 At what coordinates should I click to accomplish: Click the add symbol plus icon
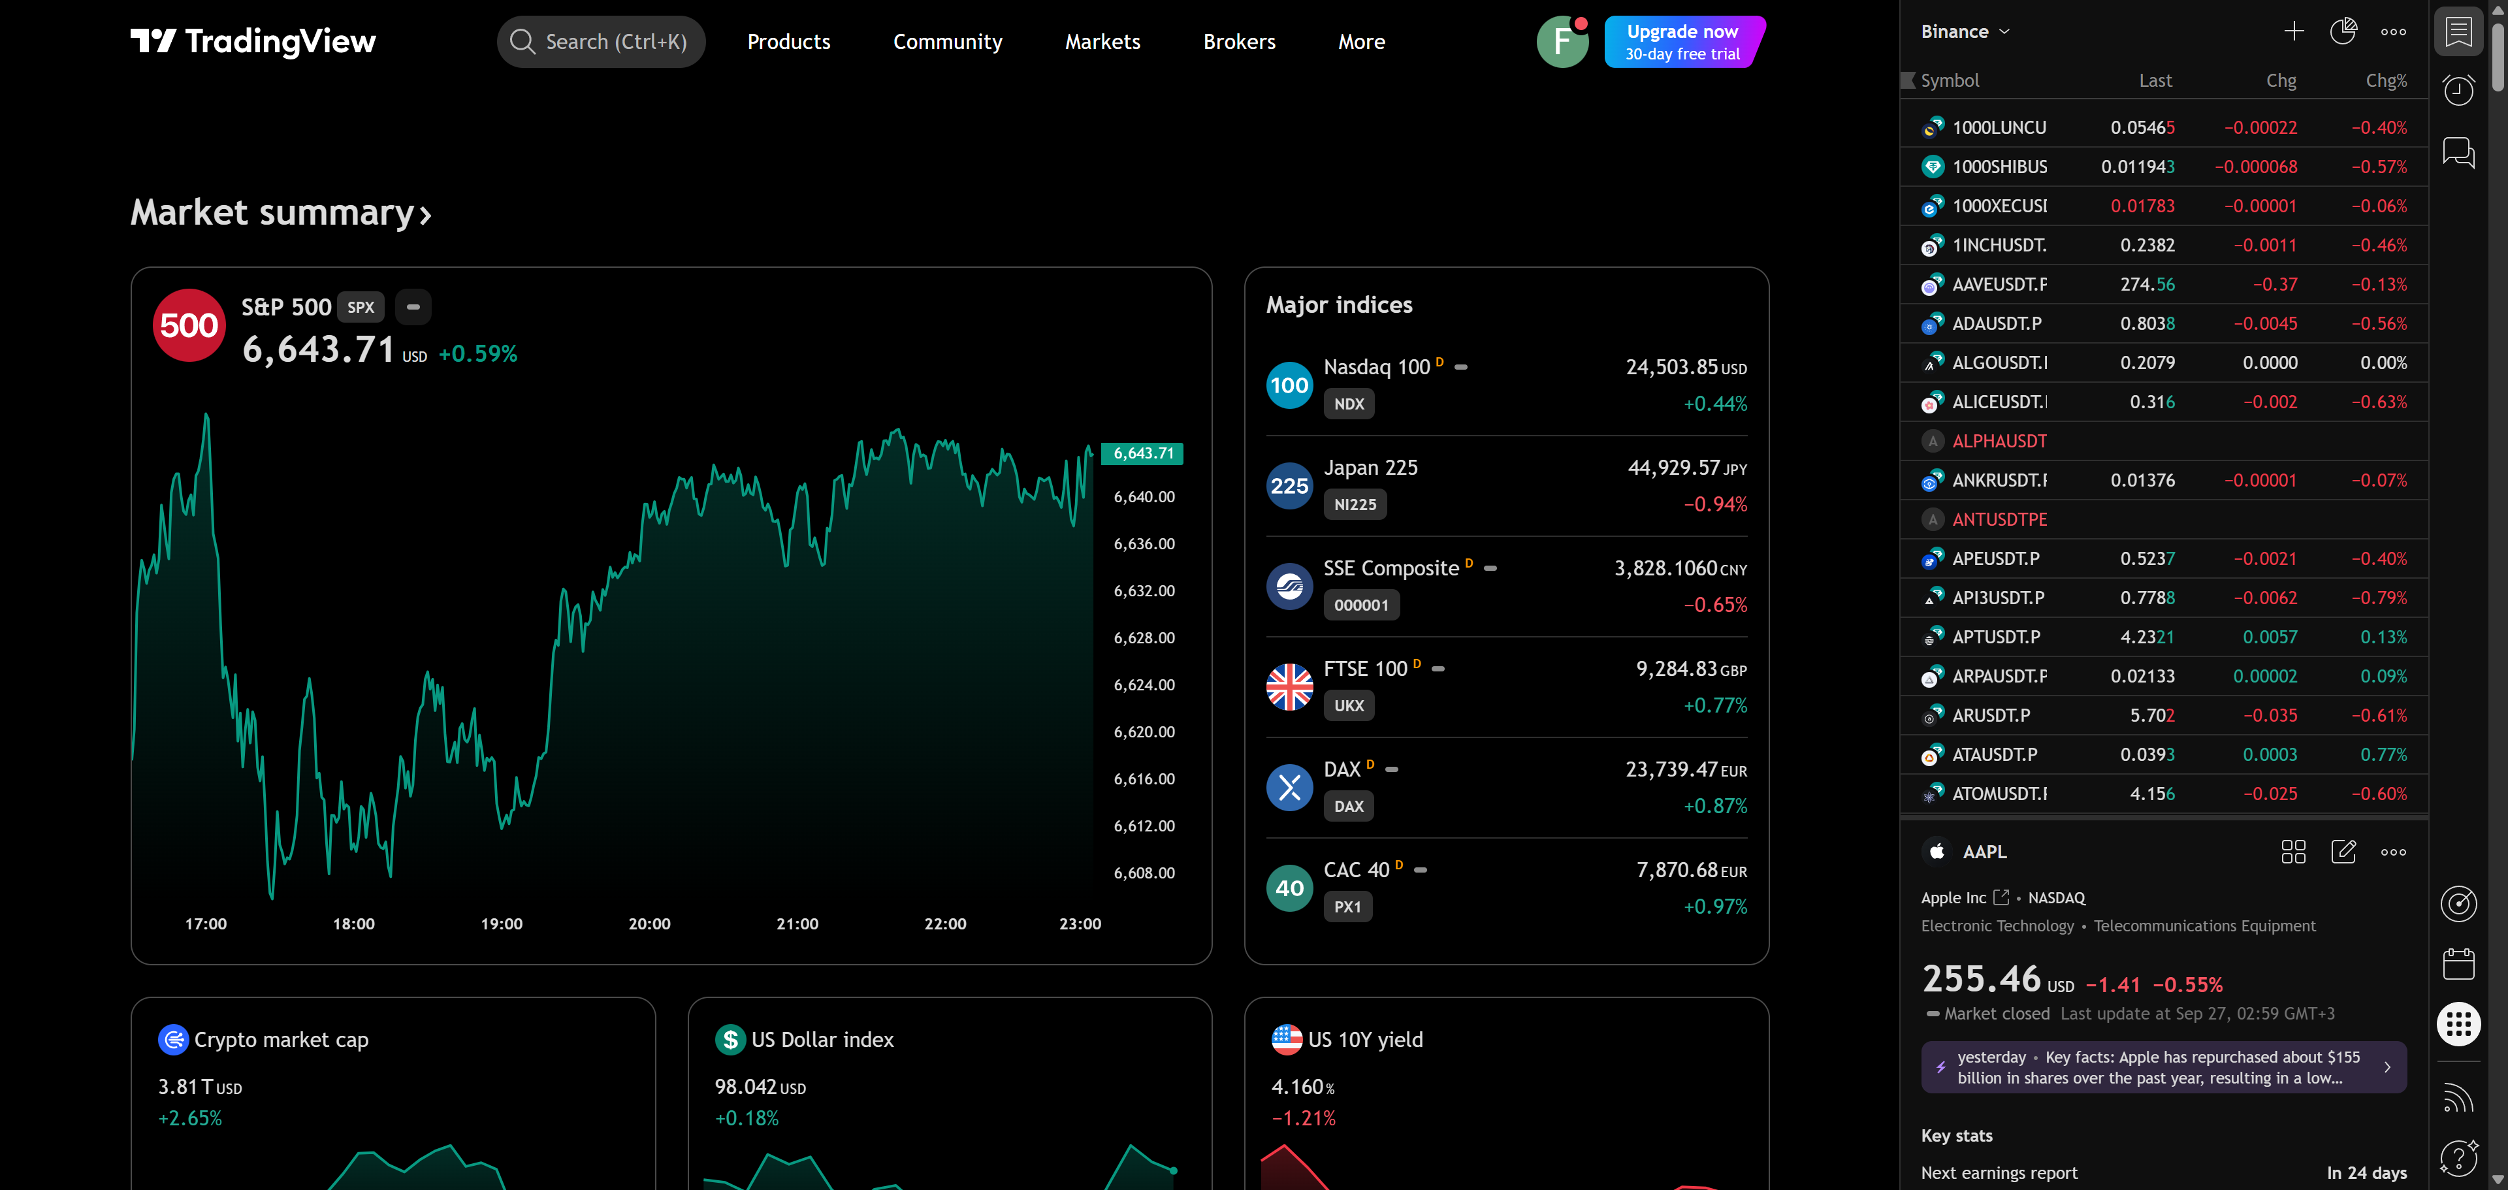(2294, 31)
